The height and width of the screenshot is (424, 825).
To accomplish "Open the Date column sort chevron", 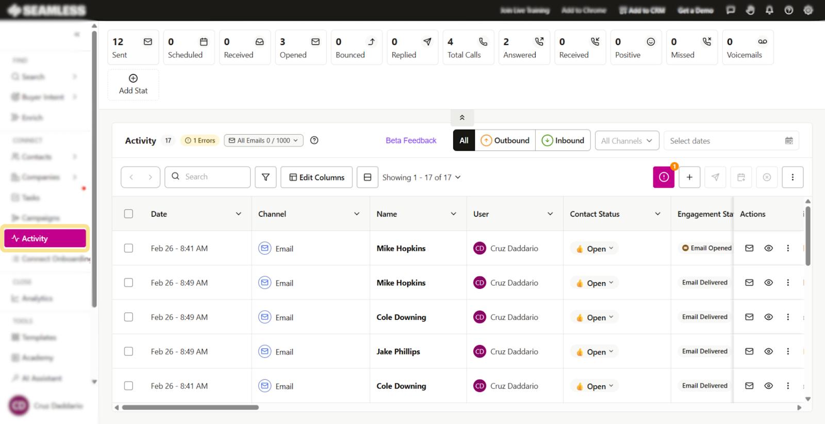I will pyautogui.click(x=239, y=214).
